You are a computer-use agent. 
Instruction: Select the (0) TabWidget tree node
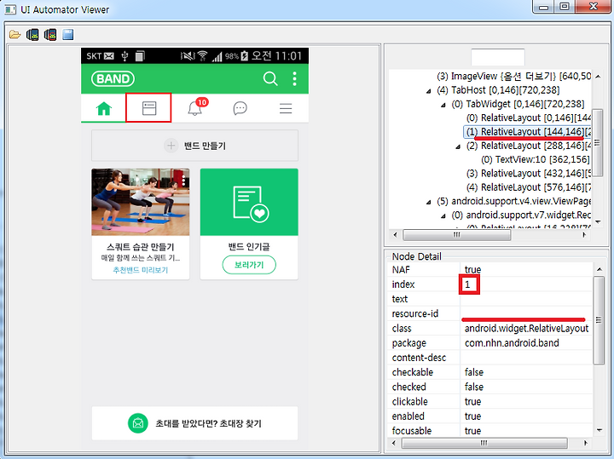coord(518,104)
